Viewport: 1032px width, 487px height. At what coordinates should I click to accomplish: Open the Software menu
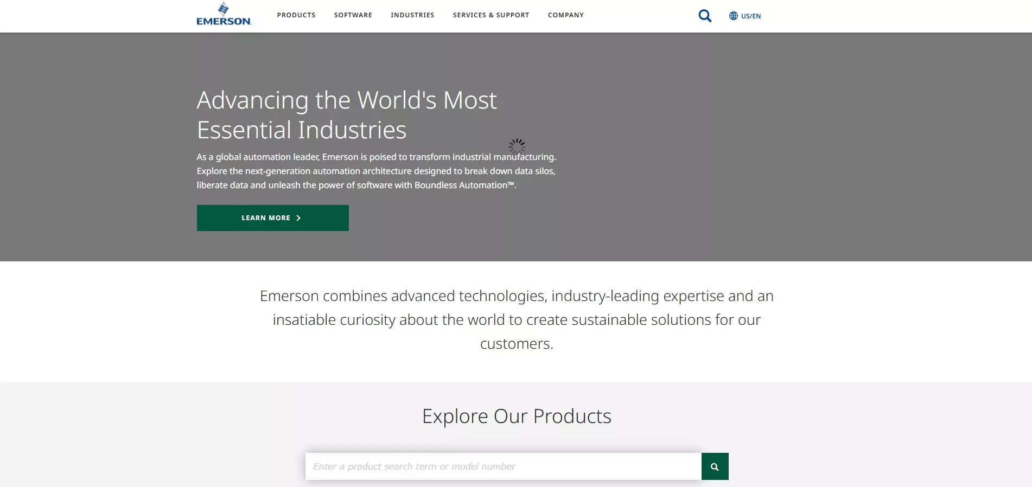[353, 15]
